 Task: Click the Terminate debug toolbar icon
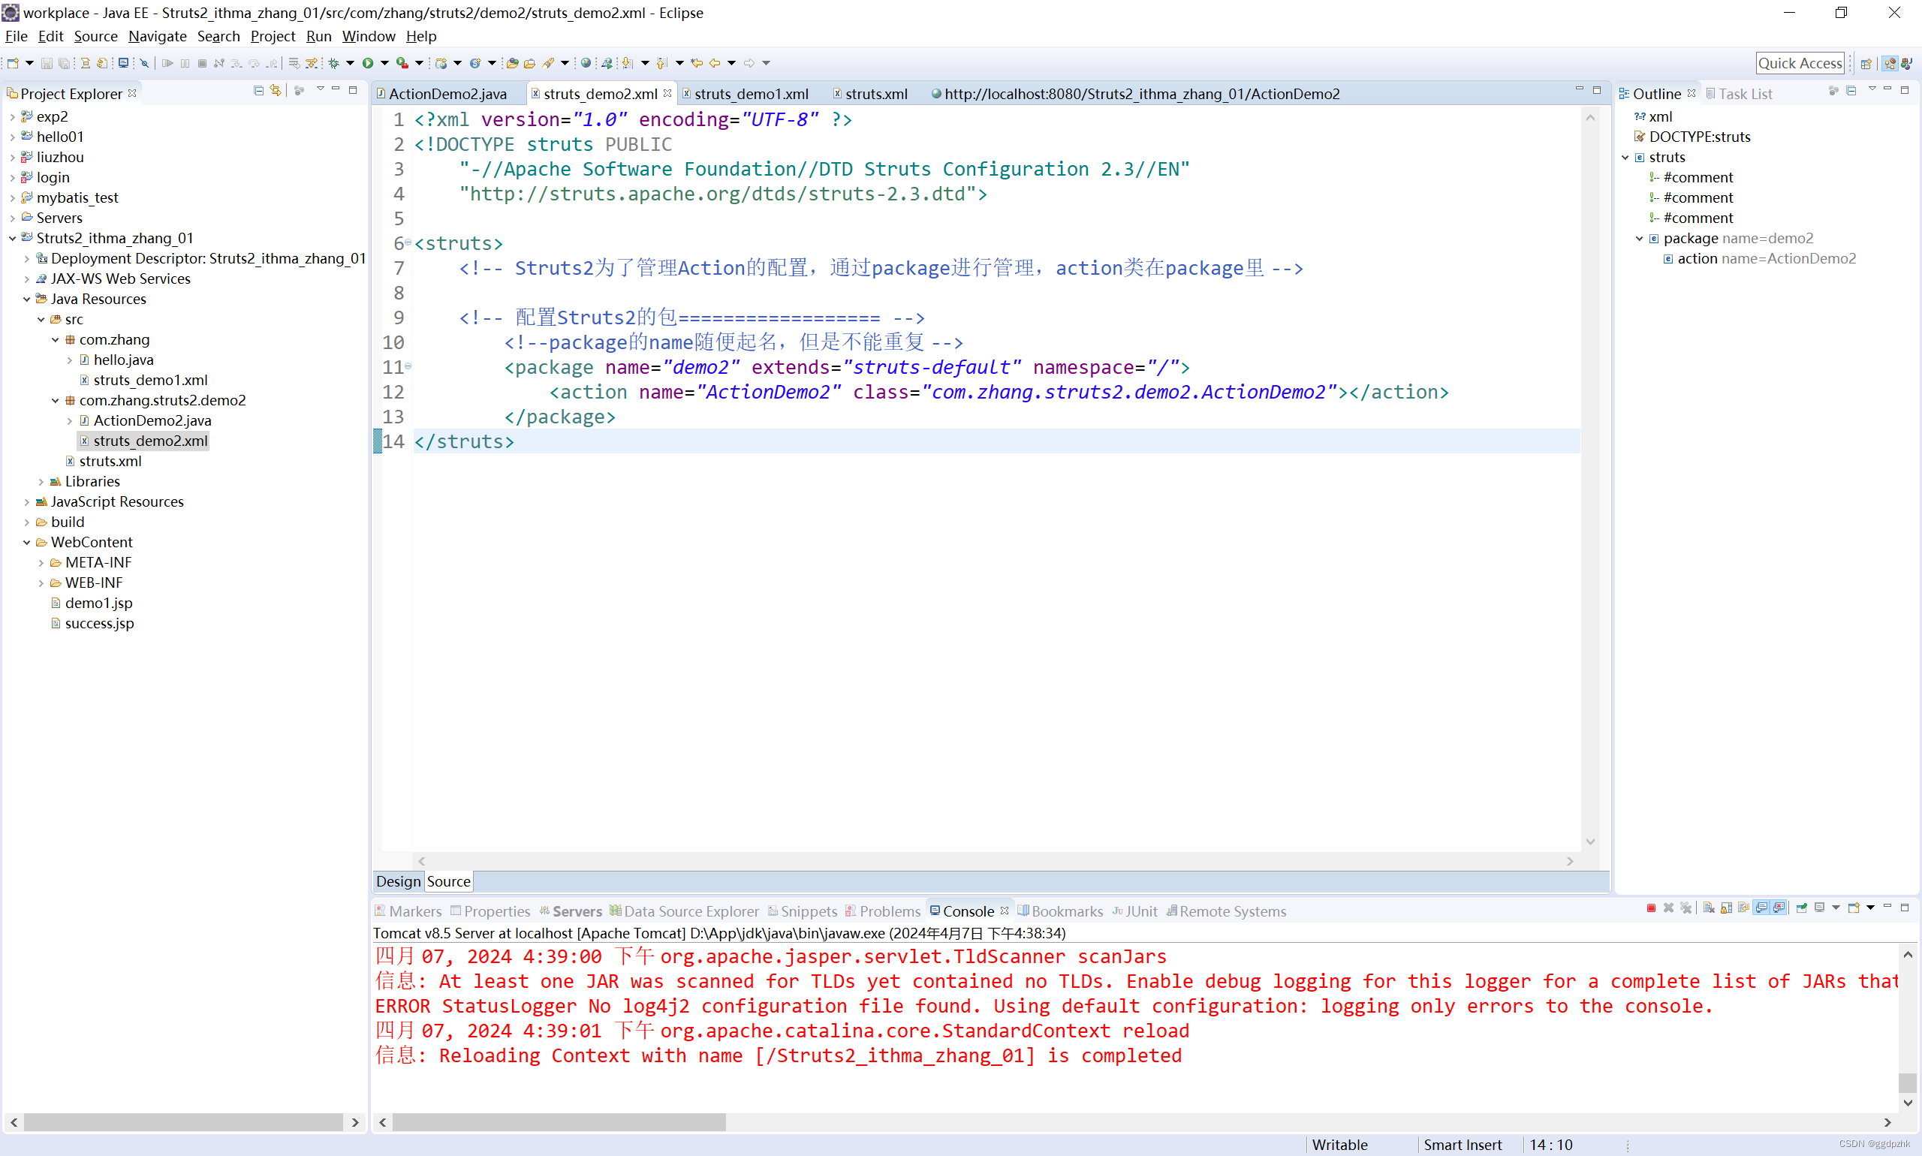tap(202, 63)
